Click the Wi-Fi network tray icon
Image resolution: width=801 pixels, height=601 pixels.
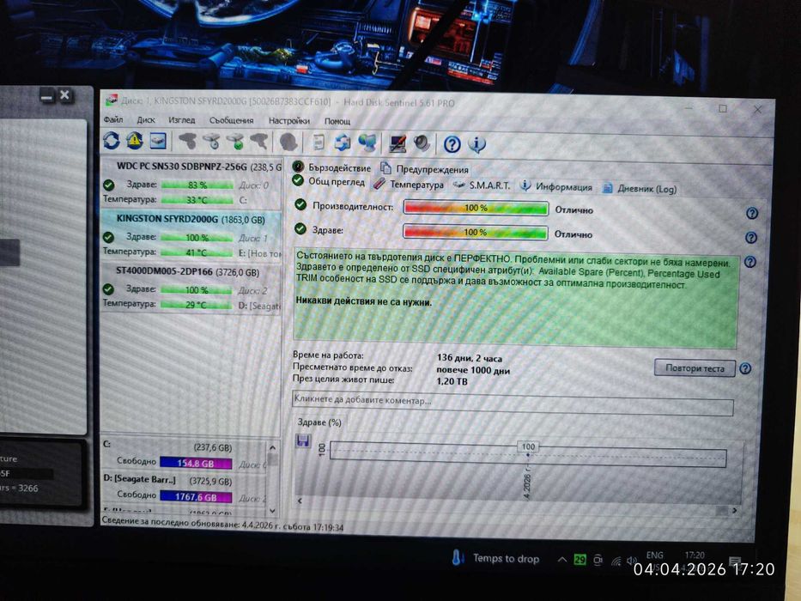point(616,562)
